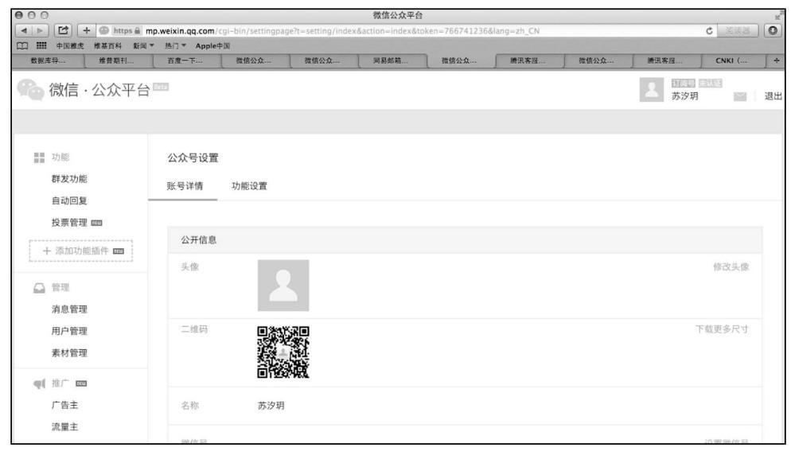This screenshot has height=451, width=791.
Task: Click the 公开信息 section header
Action: 465,240
